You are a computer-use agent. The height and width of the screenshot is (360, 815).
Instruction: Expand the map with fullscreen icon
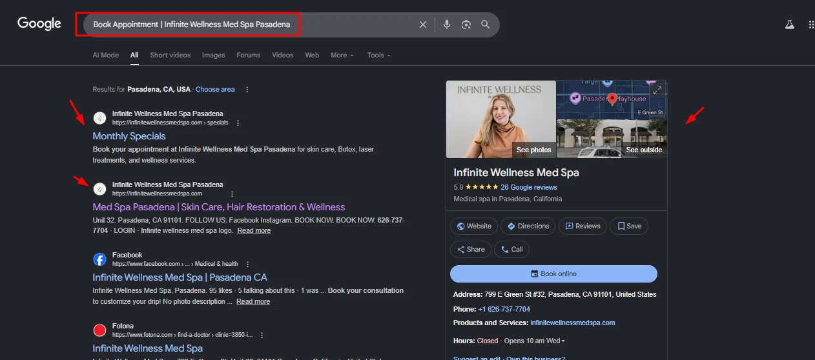tap(657, 90)
